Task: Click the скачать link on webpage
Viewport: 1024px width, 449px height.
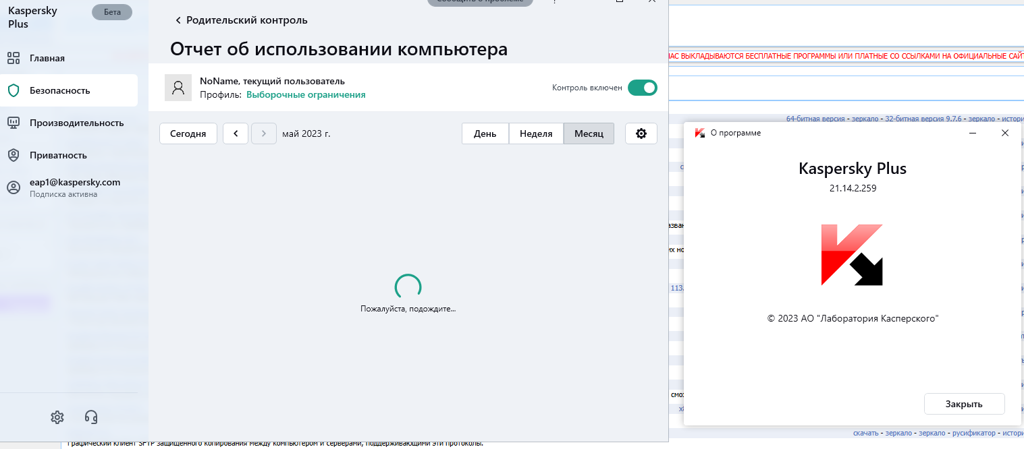Action: point(865,433)
